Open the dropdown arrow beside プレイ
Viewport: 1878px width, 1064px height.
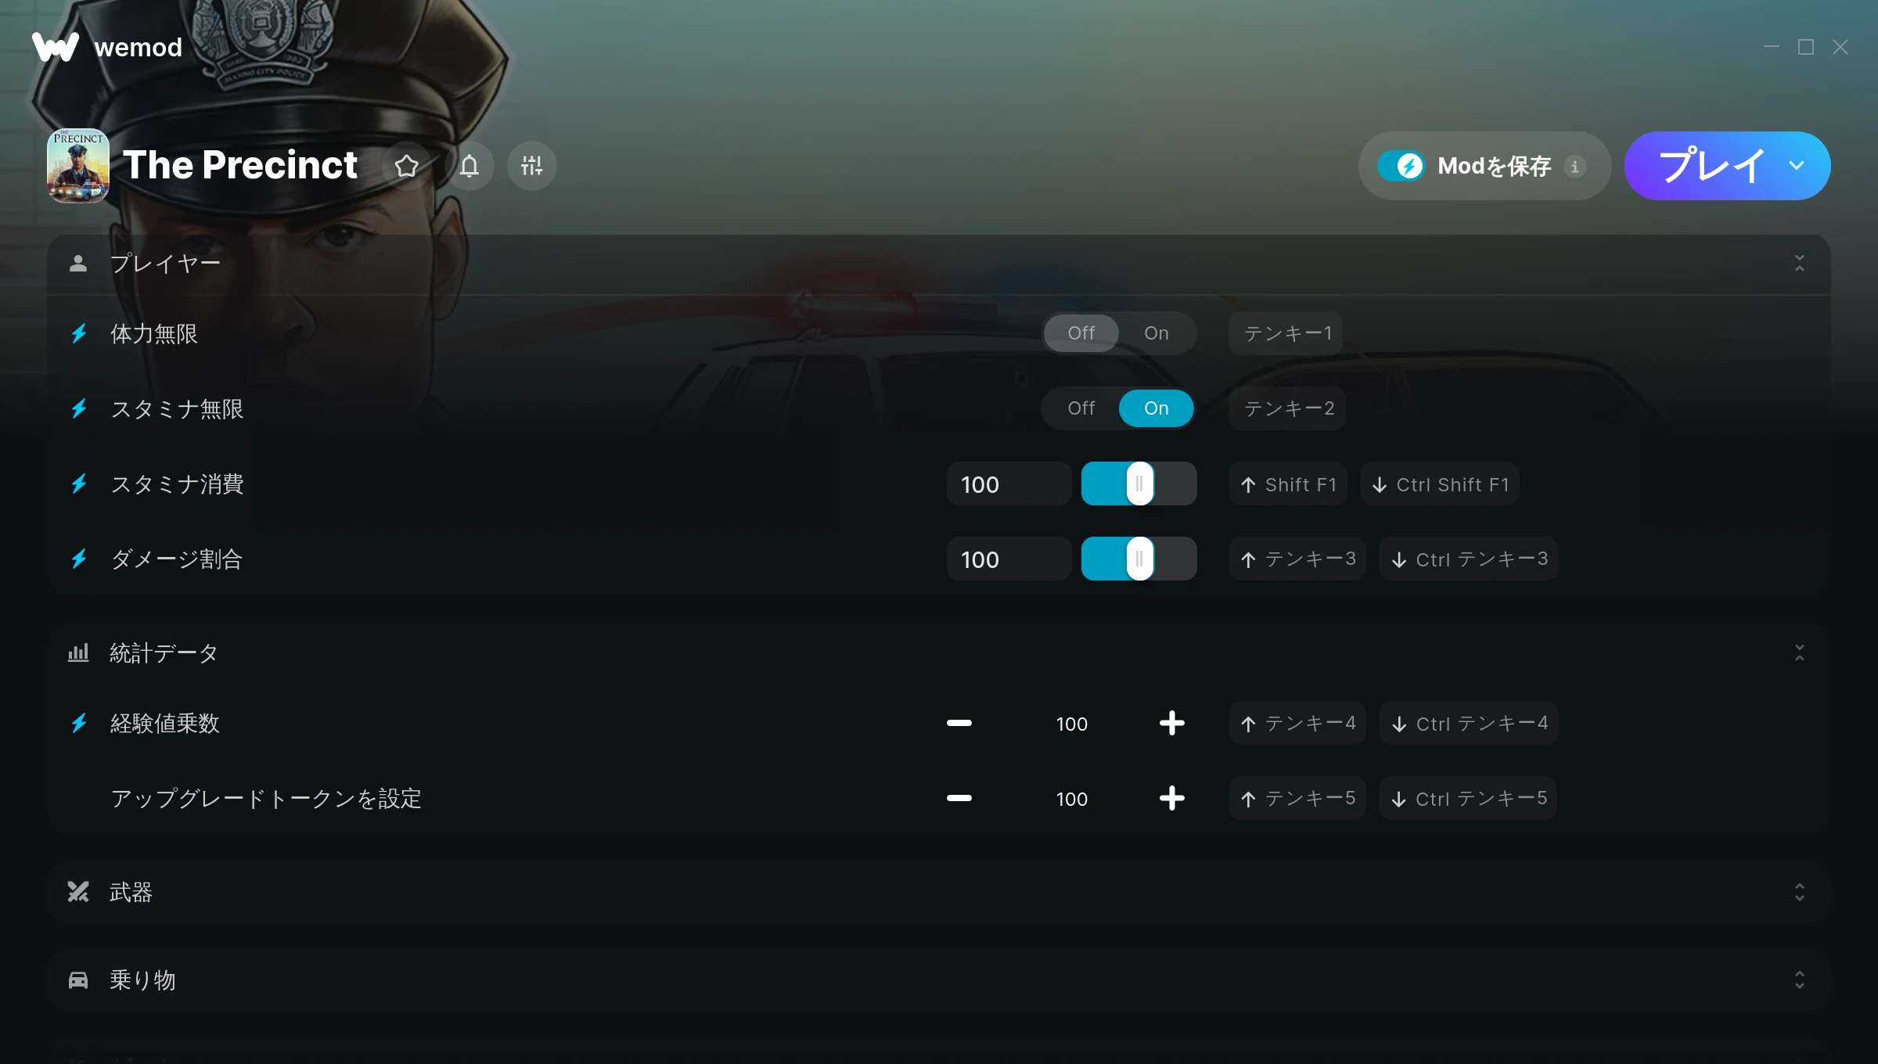(1796, 166)
